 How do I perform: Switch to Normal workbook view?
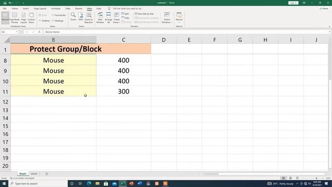pyautogui.click(x=5, y=17)
